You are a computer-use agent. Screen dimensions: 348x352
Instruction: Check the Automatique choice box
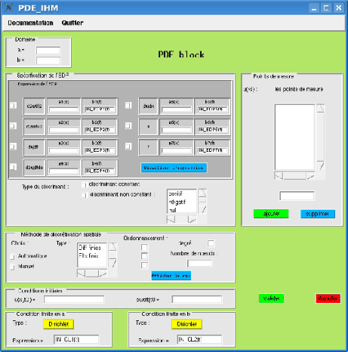point(12,257)
